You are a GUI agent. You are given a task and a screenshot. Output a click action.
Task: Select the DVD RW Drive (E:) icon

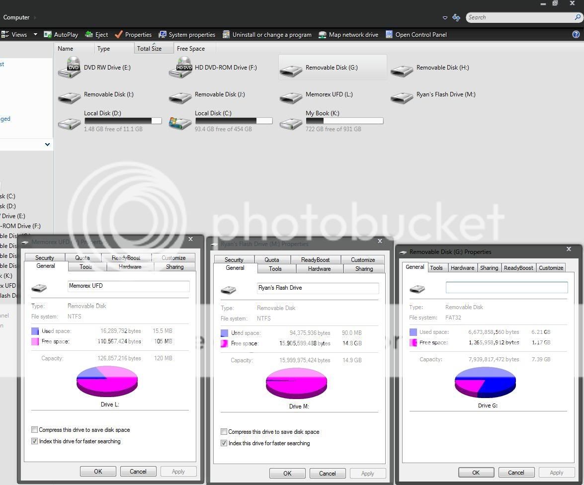(69, 68)
